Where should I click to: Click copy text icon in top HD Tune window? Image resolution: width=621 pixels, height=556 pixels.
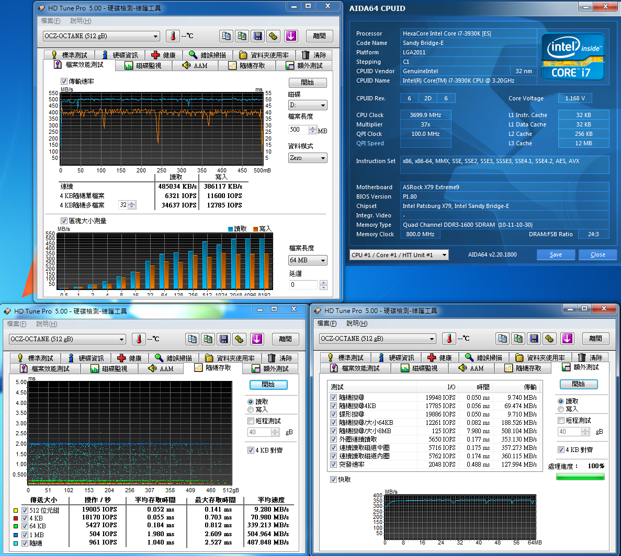226,36
